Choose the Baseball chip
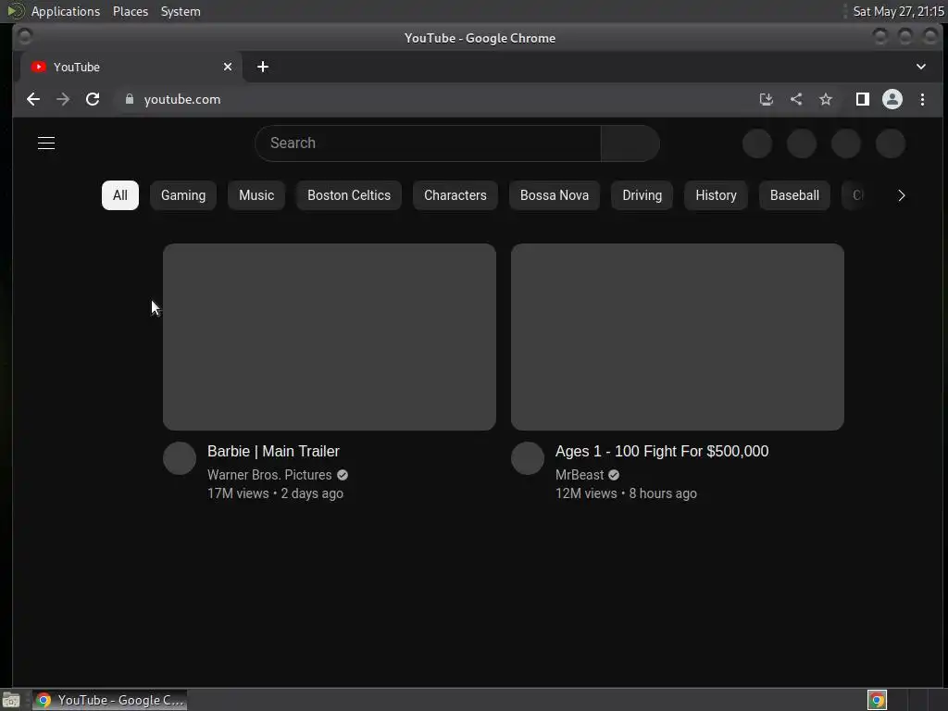This screenshot has height=711, width=948. click(794, 195)
